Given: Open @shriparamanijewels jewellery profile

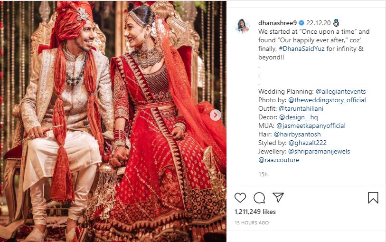Looking at the screenshot, I should pos(319,151).
